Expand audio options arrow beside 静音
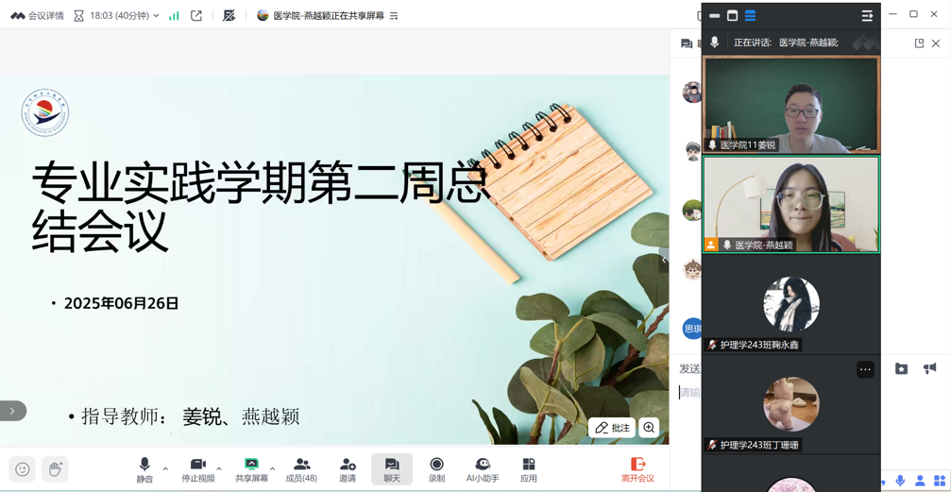The width and height of the screenshot is (951, 492). point(166,468)
